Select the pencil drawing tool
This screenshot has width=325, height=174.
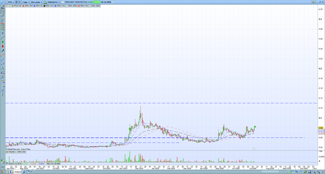coord(3,7)
